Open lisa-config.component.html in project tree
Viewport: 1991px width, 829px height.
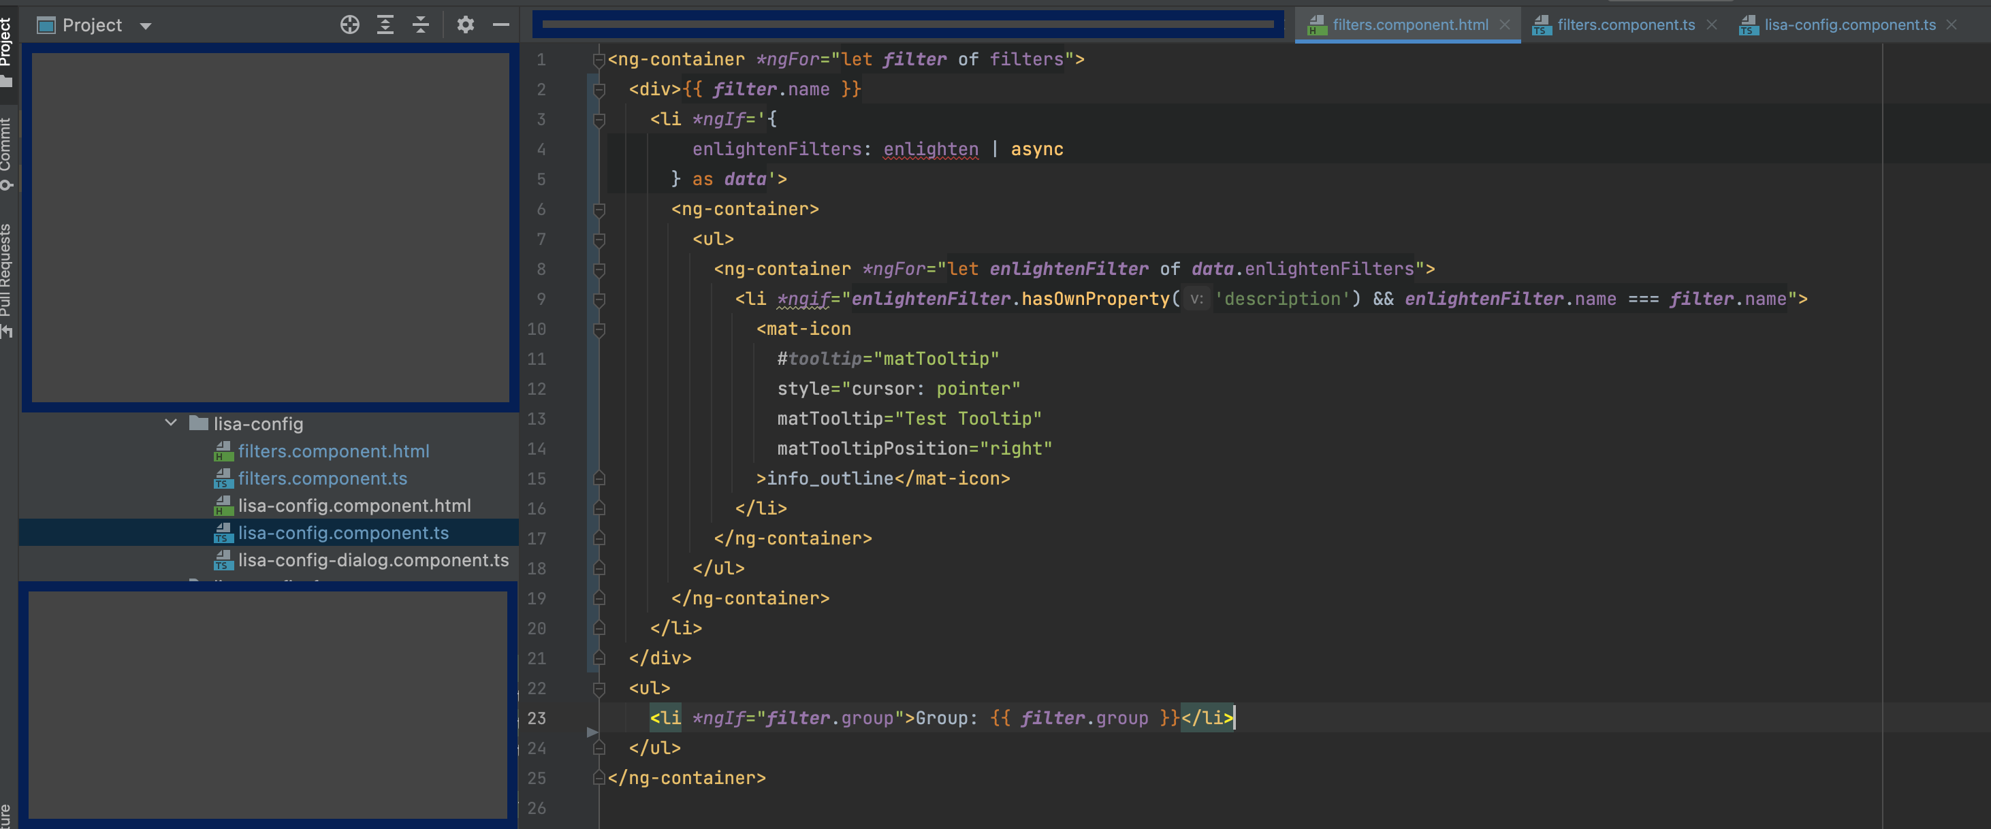[x=354, y=505]
